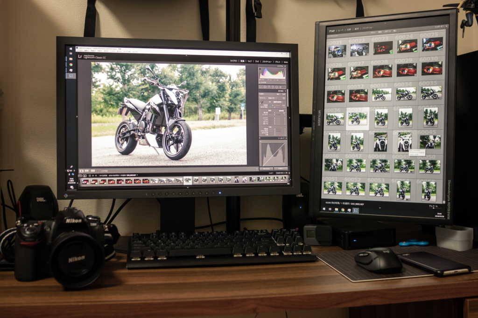Click the tone curve graph
The height and width of the screenshot is (318, 478).
point(273,154)
